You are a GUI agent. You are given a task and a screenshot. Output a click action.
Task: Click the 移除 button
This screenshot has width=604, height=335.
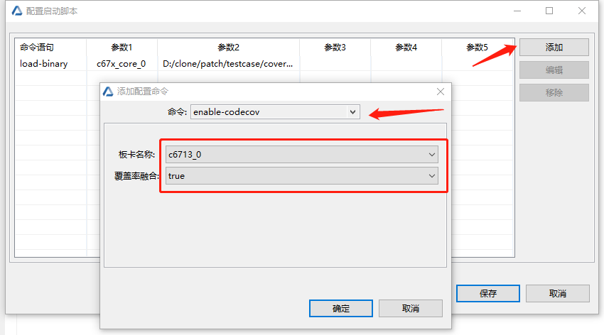pos(554,93)
